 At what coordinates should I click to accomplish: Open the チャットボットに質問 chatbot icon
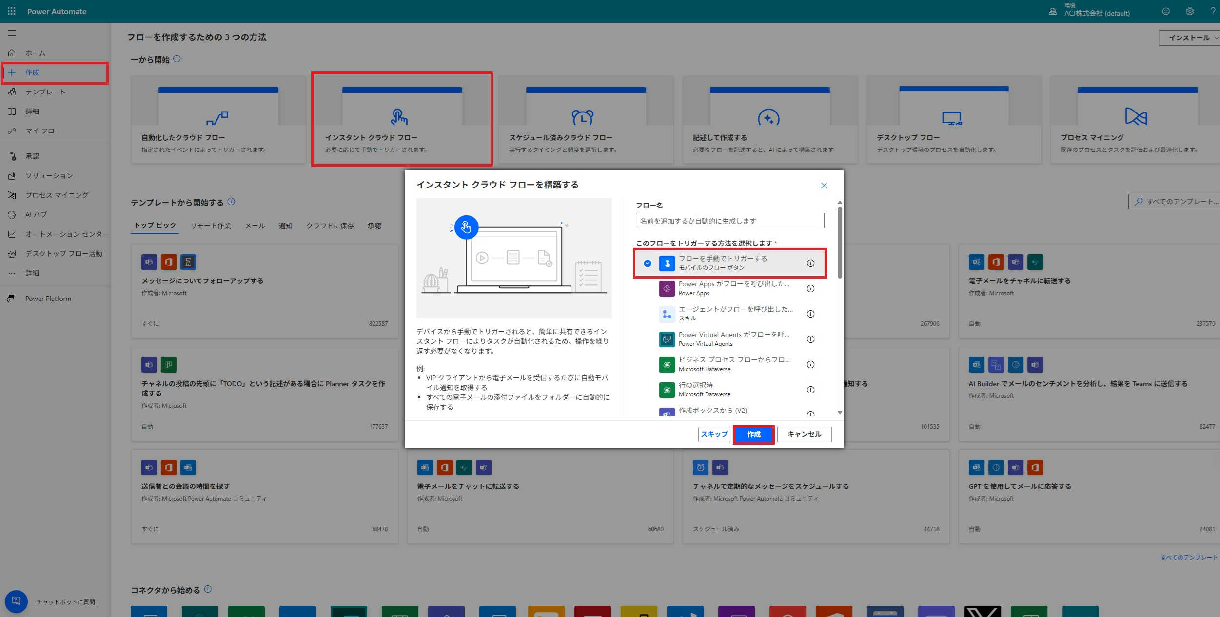point(16,601)
